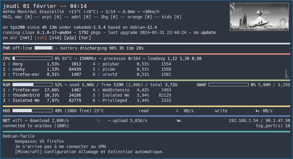Click the battery charge progress bar

pos(44,48)
